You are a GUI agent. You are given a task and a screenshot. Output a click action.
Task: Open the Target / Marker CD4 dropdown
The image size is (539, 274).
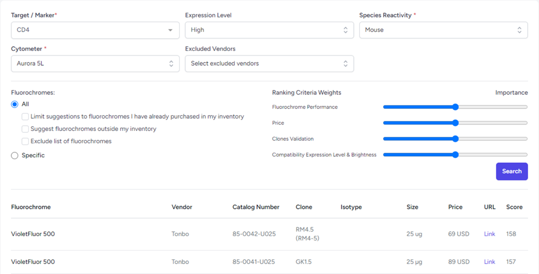[95, 30]
